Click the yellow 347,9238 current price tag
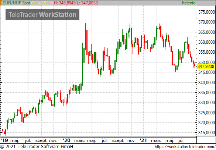216x150 pixels. [206, 67]
